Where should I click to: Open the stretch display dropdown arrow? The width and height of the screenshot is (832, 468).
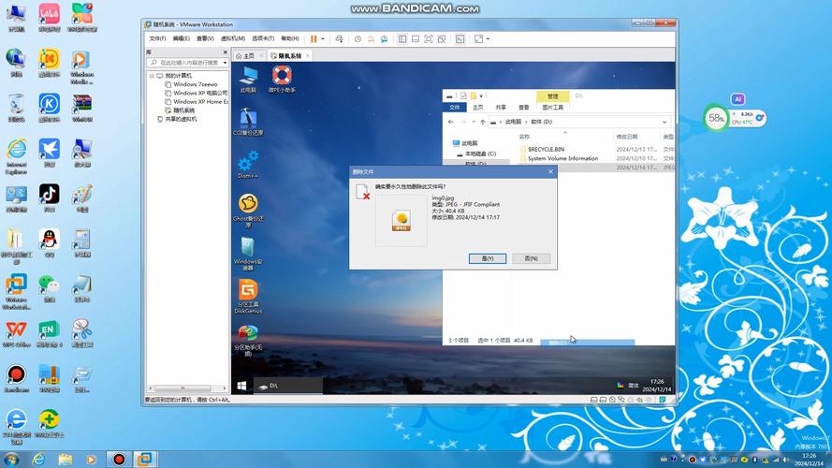488,38
